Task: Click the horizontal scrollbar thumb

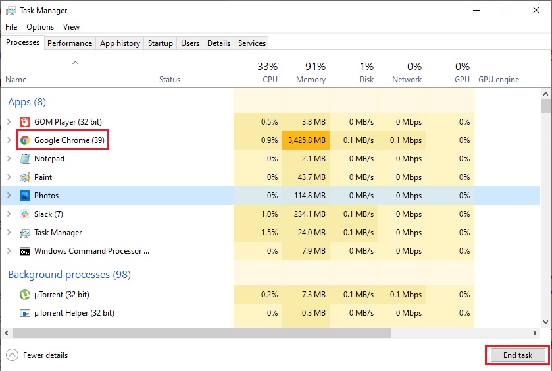Action: click(x=202, y=333)
